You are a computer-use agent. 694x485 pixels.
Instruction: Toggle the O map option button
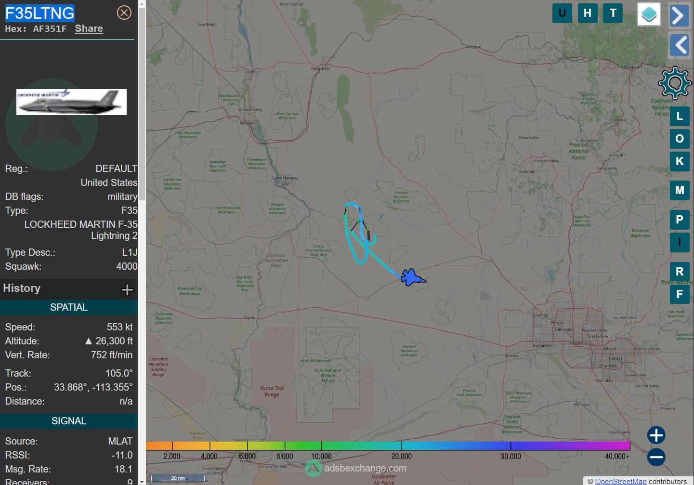click(680, 139)
